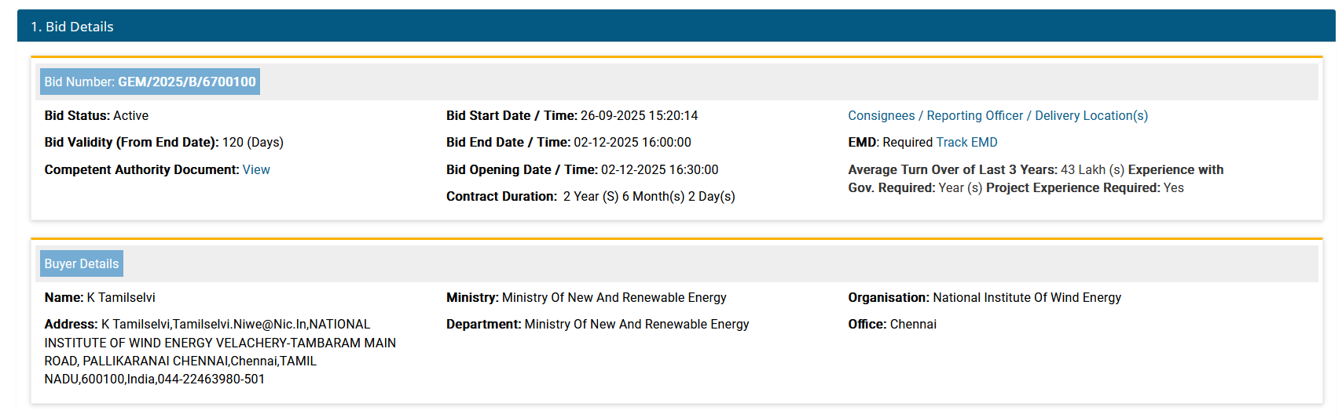
Task: Click the Office Chennai value
Action: click(913, 325)
